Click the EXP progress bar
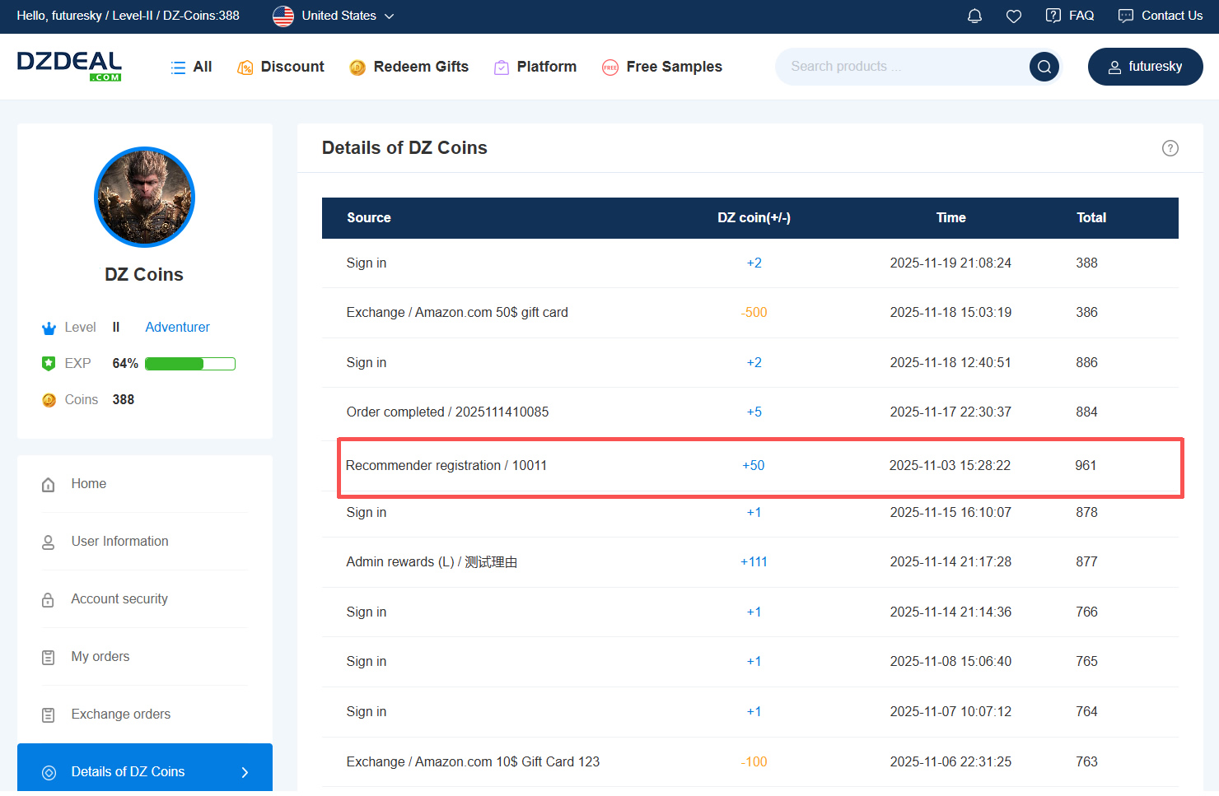This screenshot has width=1219, height=796. coord(190,364)
